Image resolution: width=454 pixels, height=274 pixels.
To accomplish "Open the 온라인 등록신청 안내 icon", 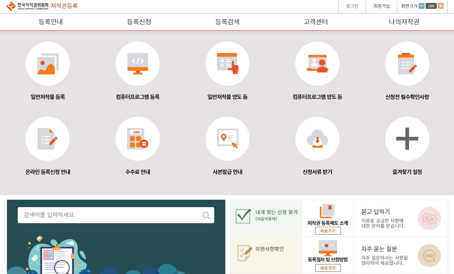I will click(x=48, y=139).
